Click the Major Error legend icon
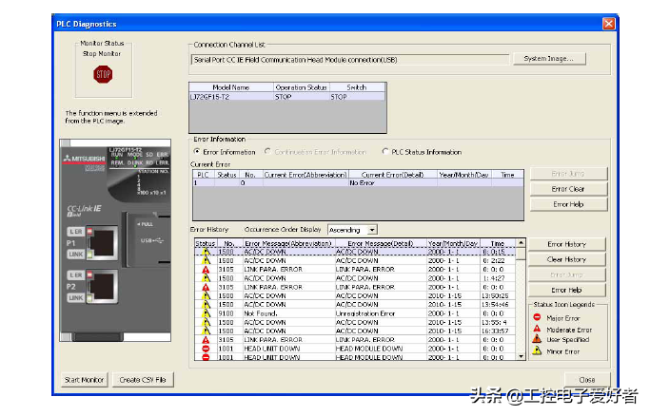 point(537,317)
